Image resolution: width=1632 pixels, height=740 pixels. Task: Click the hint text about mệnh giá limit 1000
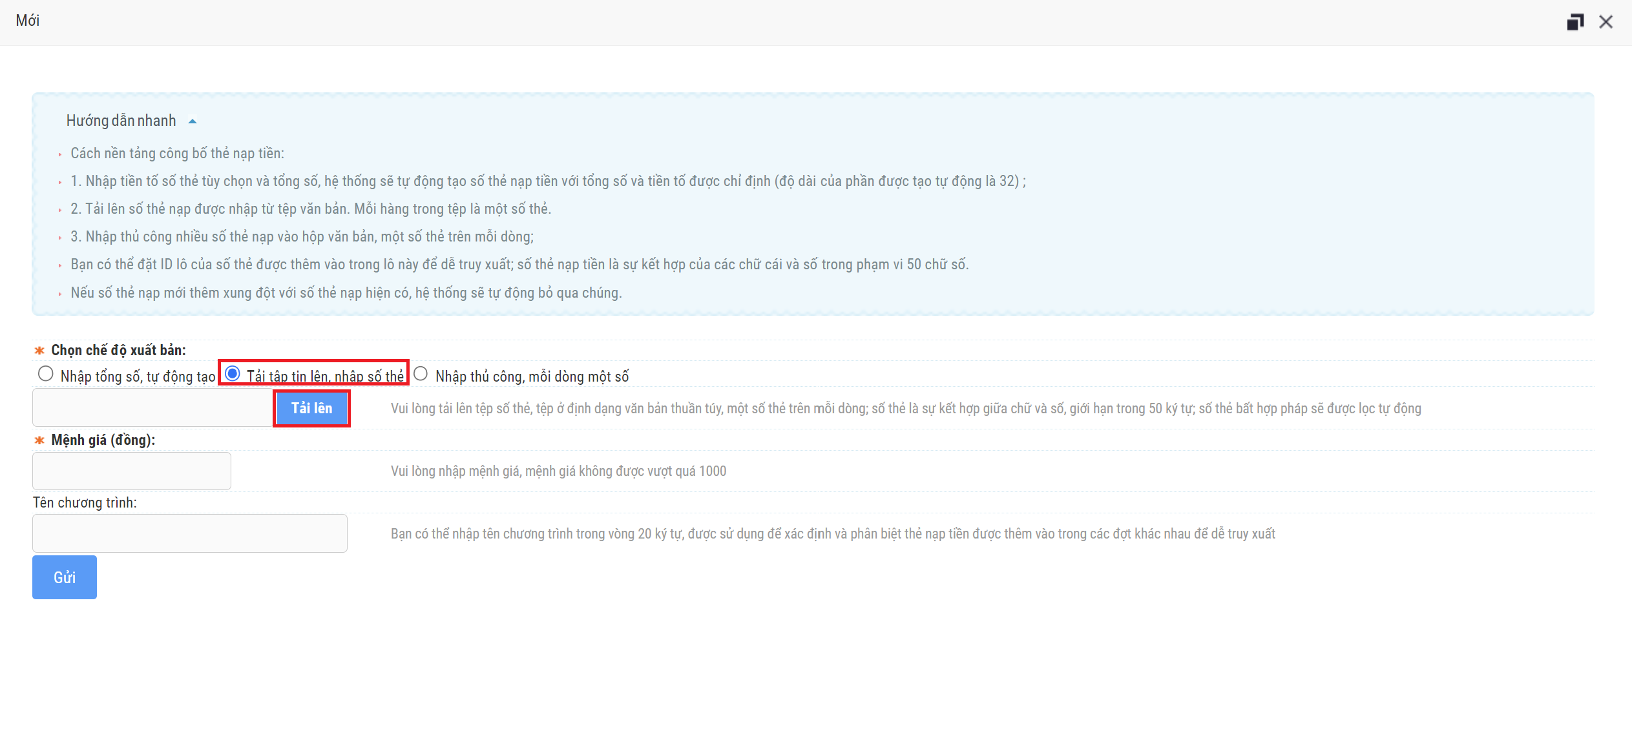(558, 471)
